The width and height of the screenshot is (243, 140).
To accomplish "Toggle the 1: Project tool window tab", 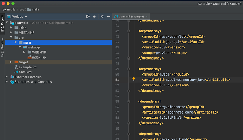I will pyautogui.click(x=2, y=23).
